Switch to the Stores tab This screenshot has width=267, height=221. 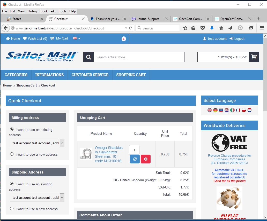(25, 19)
